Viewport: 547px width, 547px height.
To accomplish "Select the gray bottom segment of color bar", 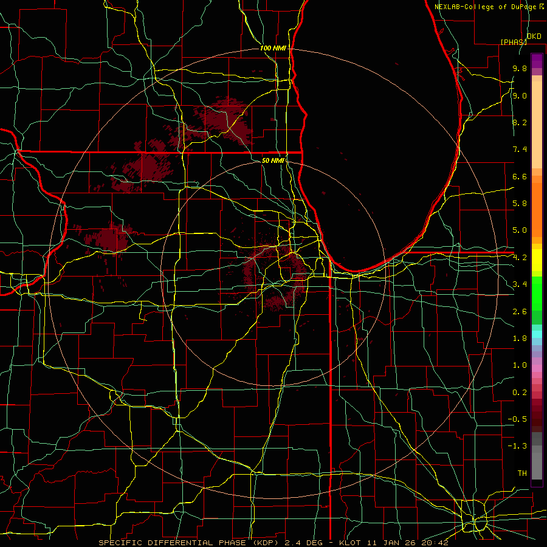I will [537, 464].
